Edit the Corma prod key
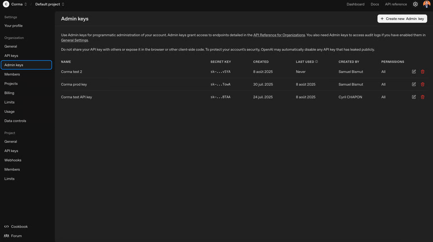Image resolution: width=433 pixels, height=242 pixels. 414,84
